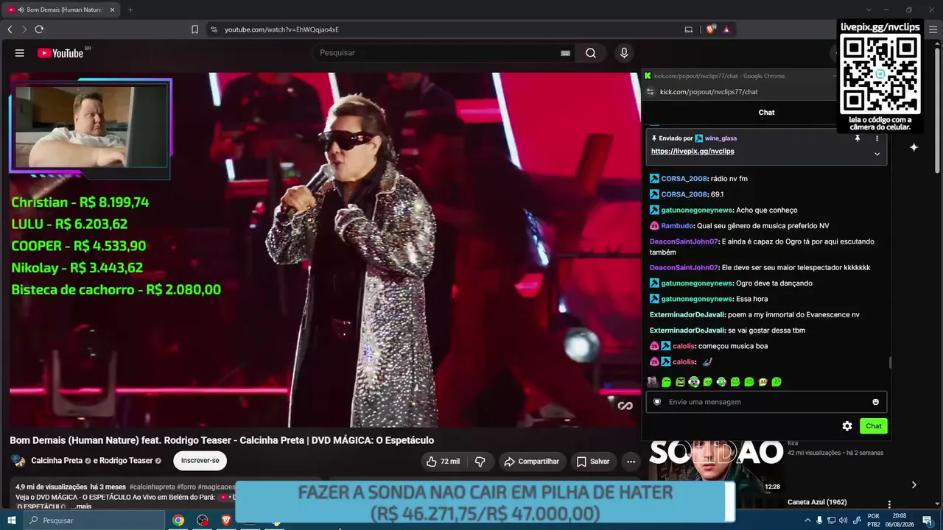Open wine_glass user profile in pinned message

coord(721,138)
